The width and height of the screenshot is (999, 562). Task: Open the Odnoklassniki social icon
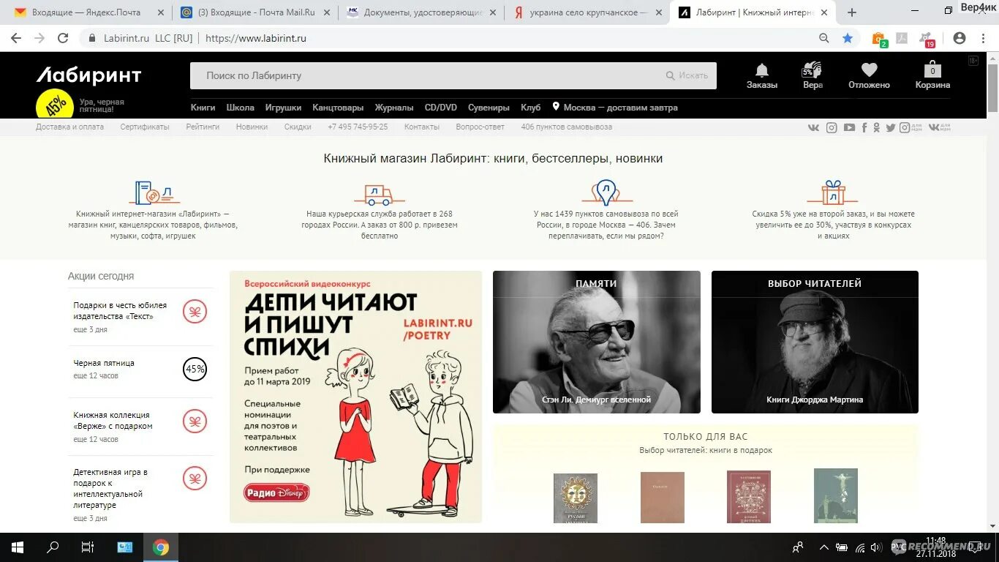coord(877,127)
